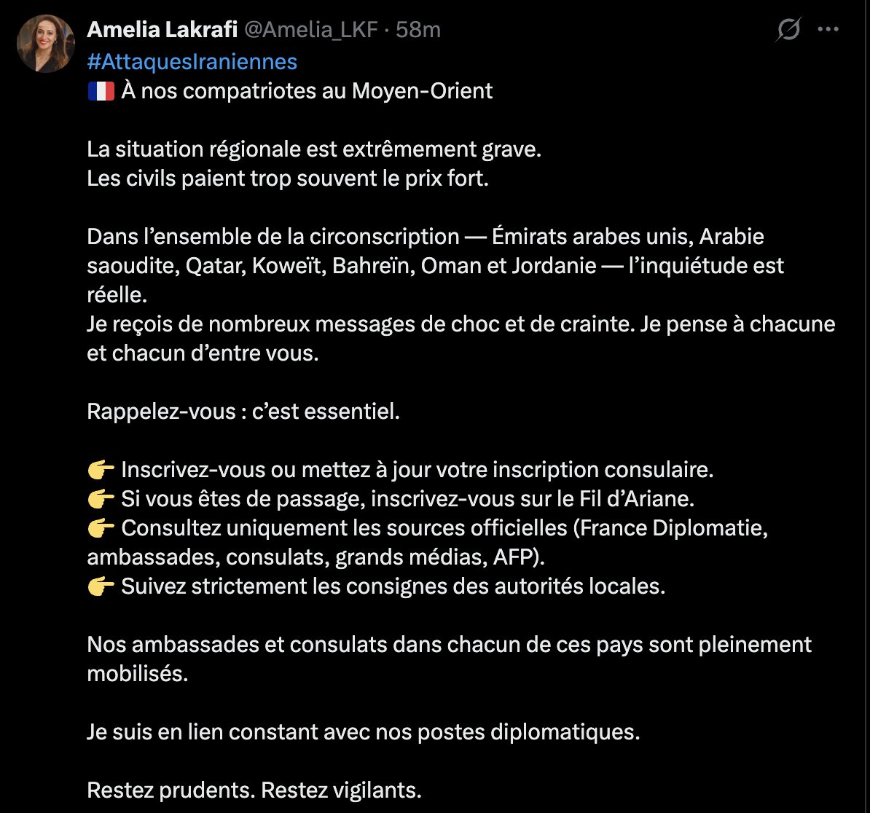Click pointing-hand emoji before "Suivez strictement"

pos(101,586)
